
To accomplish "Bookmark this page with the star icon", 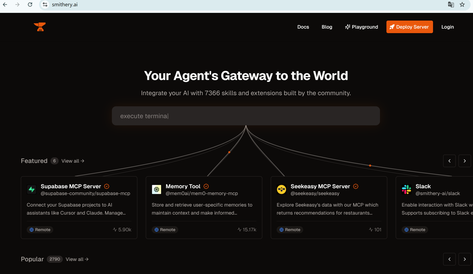I will pos(462,5).
